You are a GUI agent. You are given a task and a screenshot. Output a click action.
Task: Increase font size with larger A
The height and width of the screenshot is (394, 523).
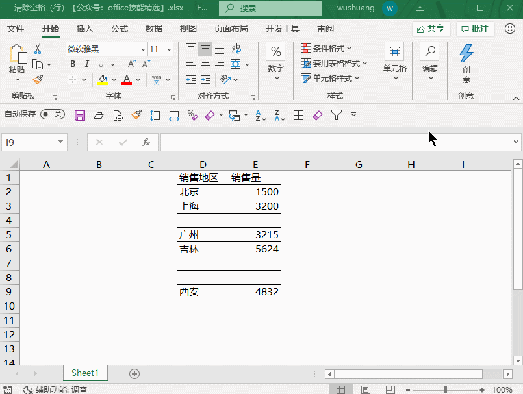(132, 64)
